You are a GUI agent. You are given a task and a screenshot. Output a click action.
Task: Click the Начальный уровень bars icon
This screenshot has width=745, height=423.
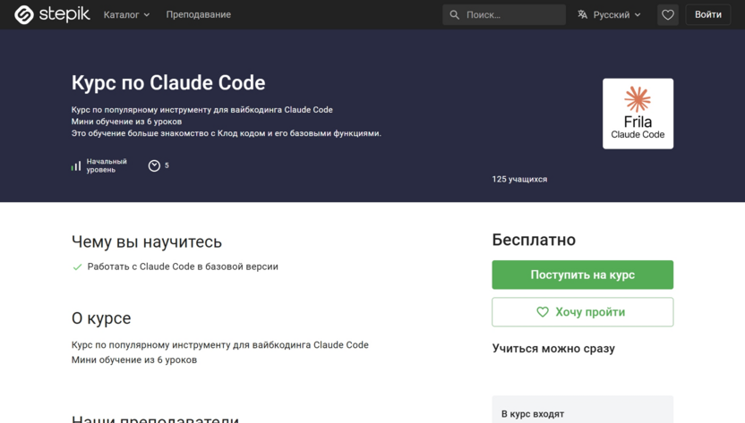pyautogui.click(x=76, y=165)
